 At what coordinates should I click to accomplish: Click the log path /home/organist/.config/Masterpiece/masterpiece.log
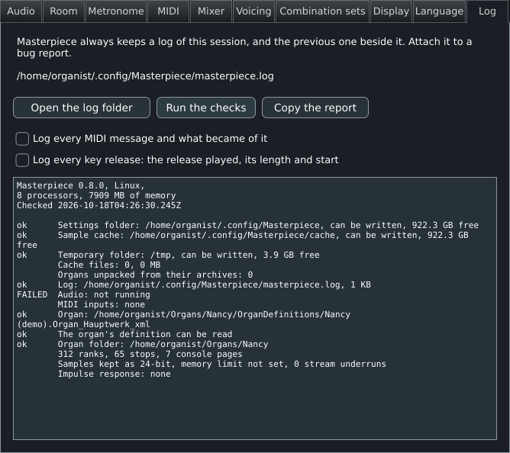click(x=145, y=76)
